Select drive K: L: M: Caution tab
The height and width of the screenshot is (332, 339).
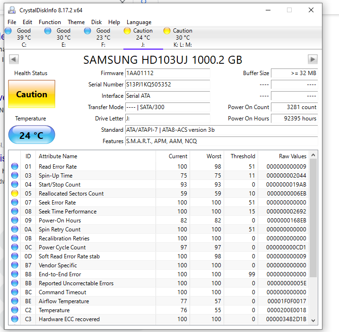[183, 38]
